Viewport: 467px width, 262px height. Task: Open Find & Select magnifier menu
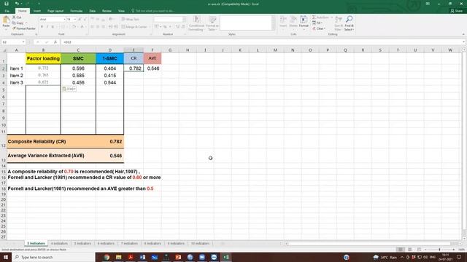(x=349, y=23)
